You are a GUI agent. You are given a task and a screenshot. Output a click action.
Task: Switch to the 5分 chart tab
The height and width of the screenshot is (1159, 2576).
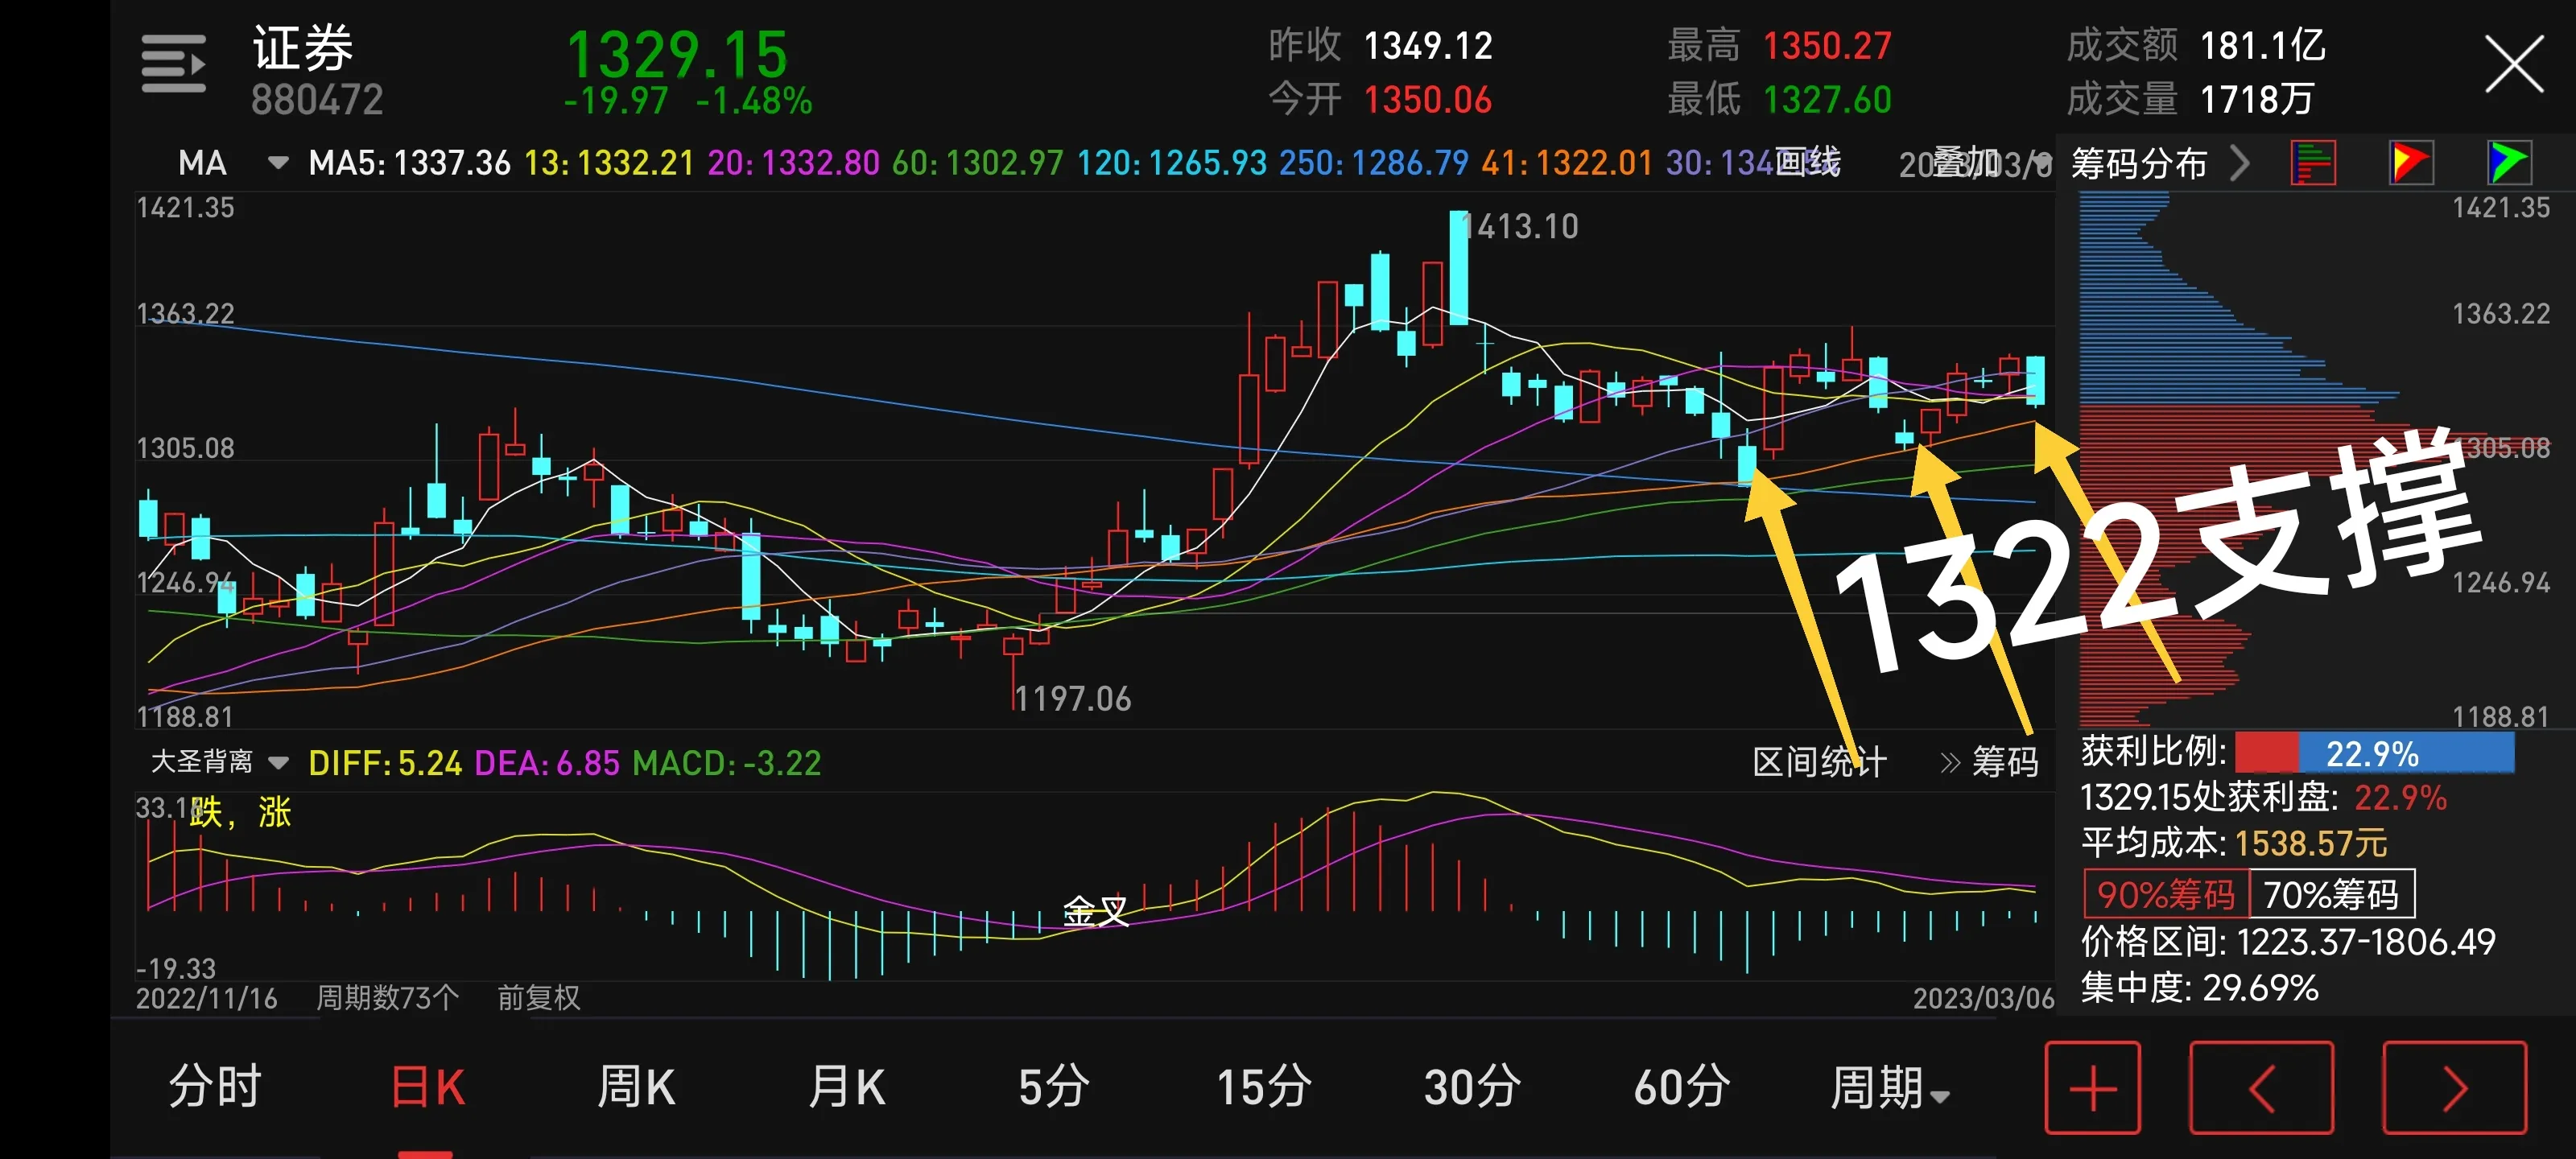tap(1054, 1087)
